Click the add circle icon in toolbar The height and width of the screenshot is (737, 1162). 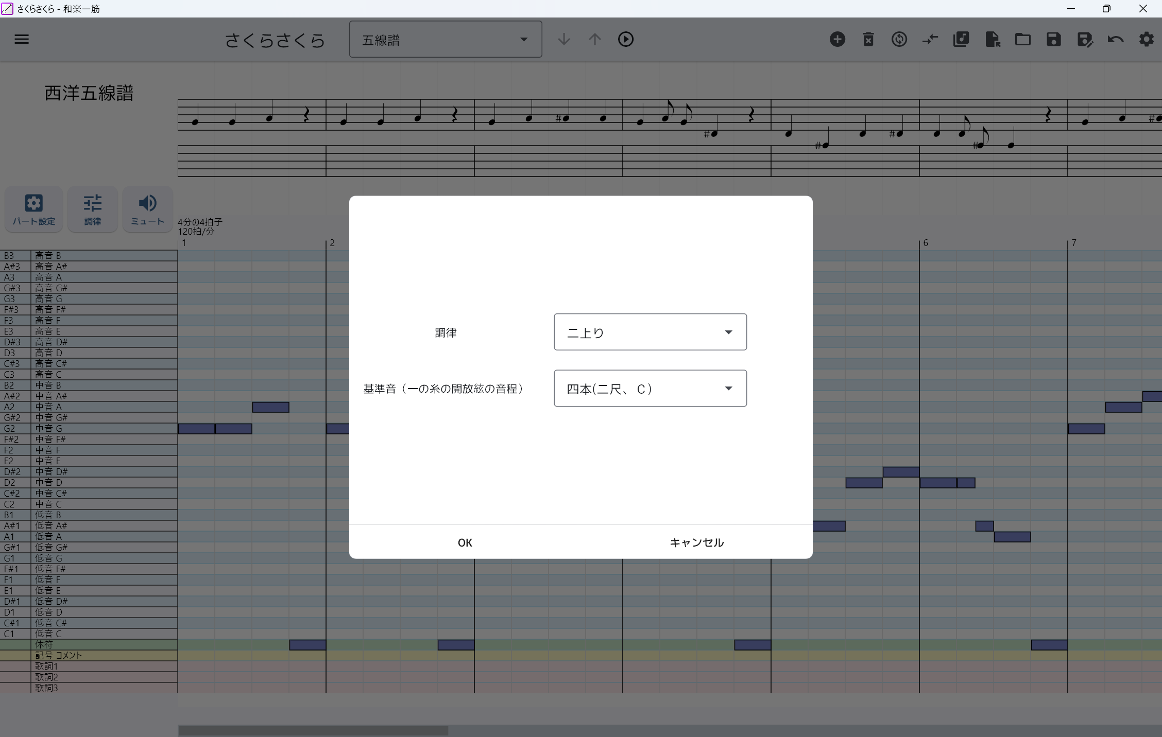tap(838, 39)
